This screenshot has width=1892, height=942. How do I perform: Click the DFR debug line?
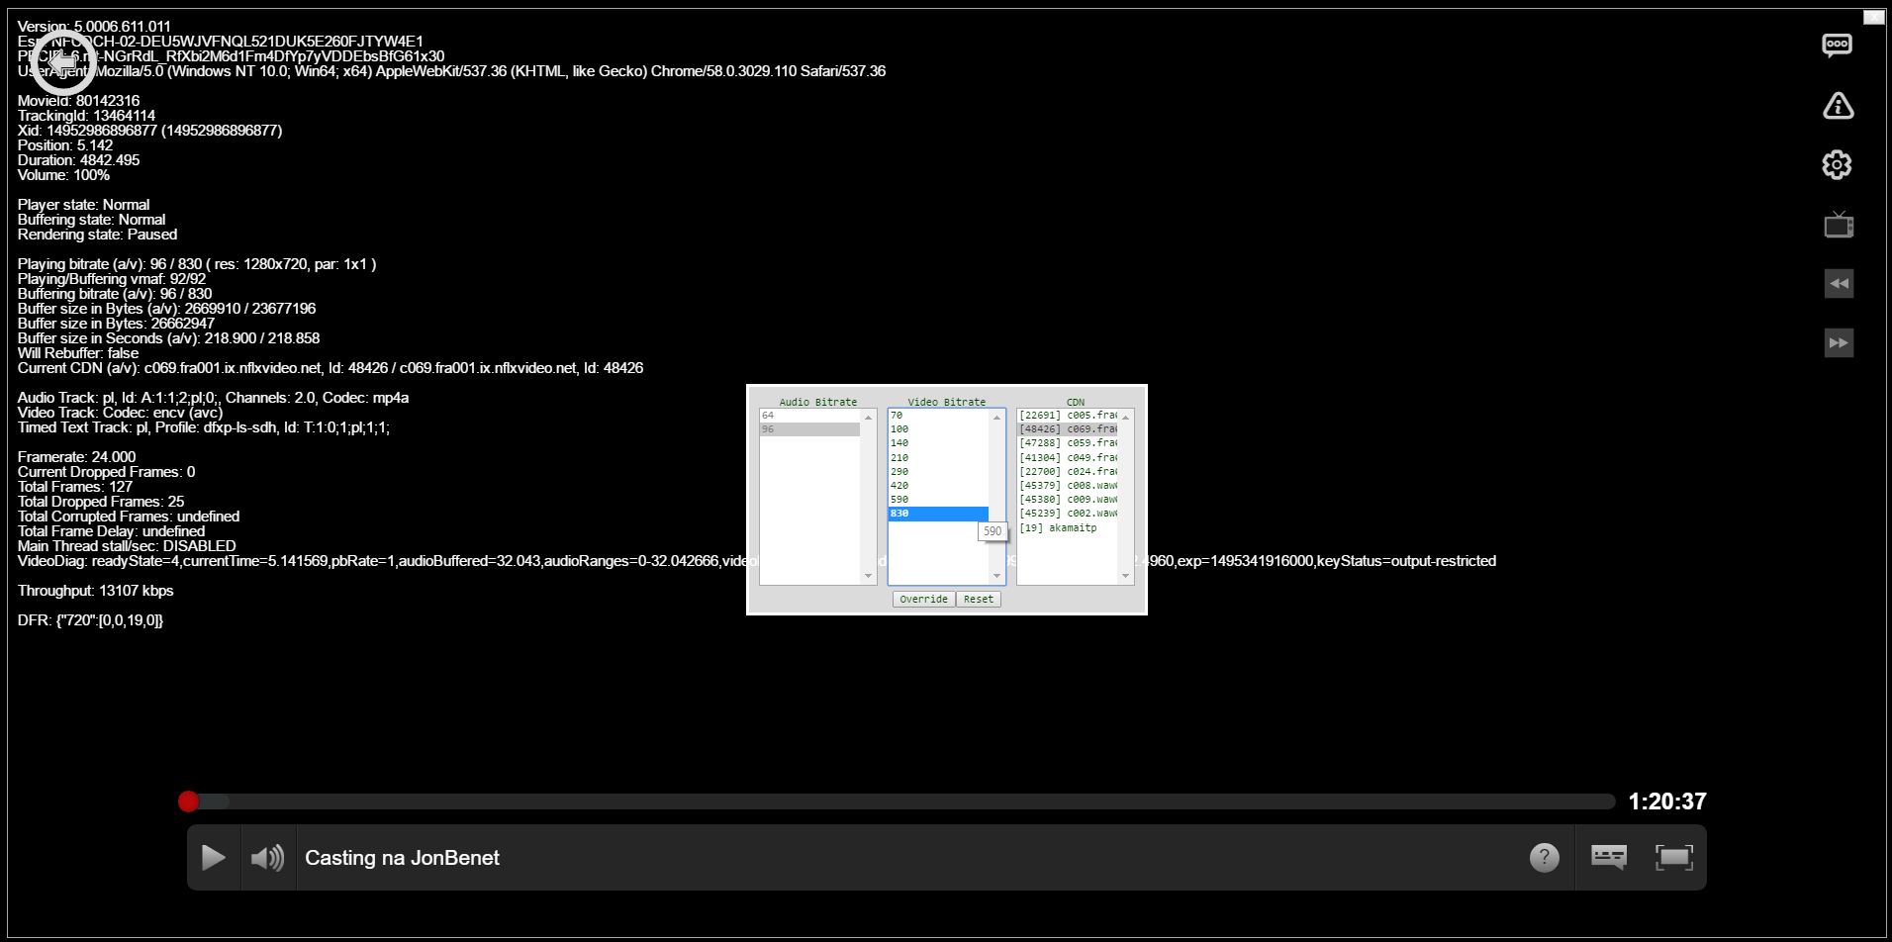click(90, 620)
